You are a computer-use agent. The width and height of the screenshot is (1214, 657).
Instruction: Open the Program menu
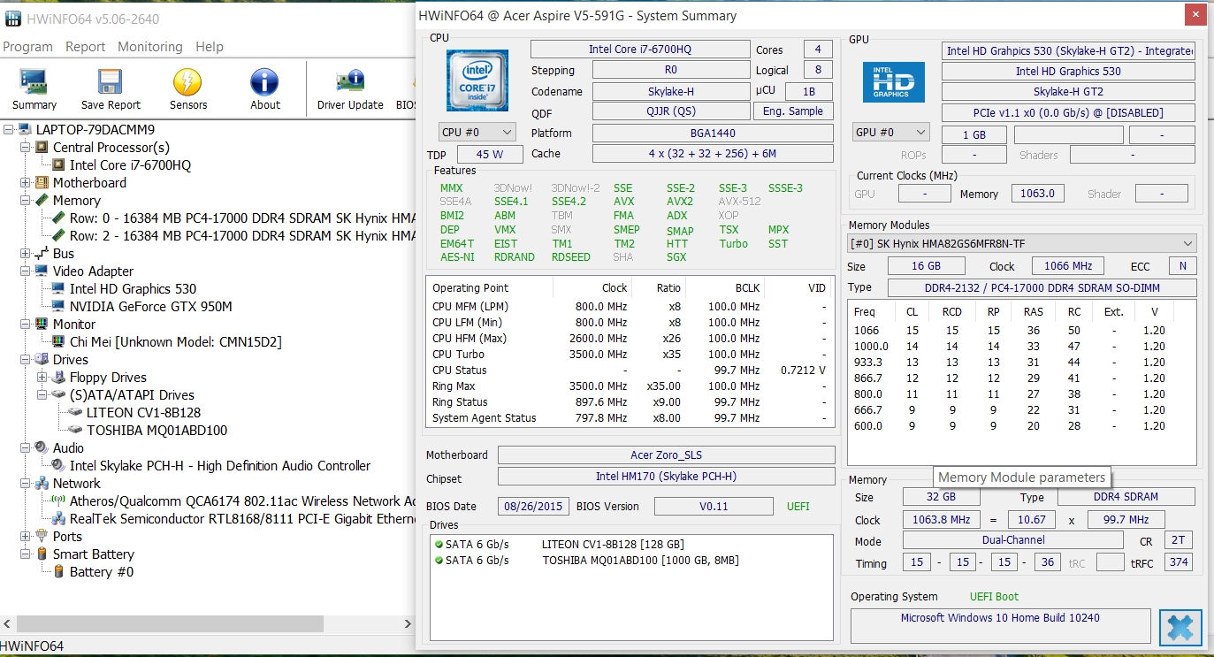pos(28,47)
